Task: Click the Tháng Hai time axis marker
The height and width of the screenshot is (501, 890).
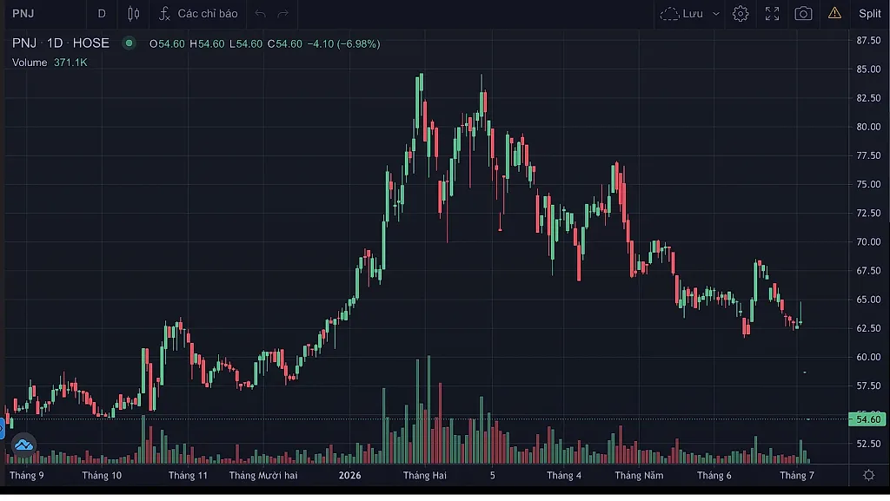Action: pos(424,476)
